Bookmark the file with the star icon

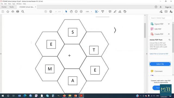[x=8, y=11]
